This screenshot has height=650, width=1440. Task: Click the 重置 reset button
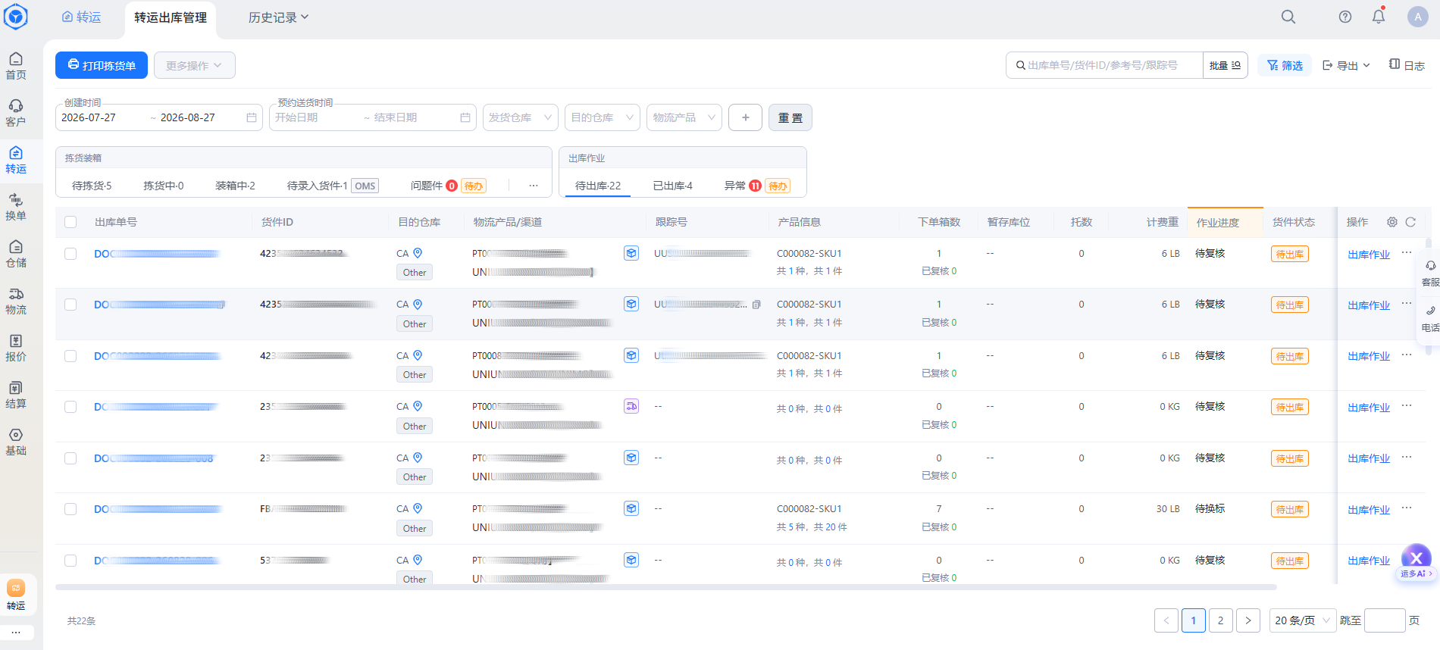(x=790, y=117)
